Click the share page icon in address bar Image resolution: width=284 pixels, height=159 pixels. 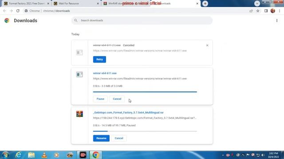251,11
